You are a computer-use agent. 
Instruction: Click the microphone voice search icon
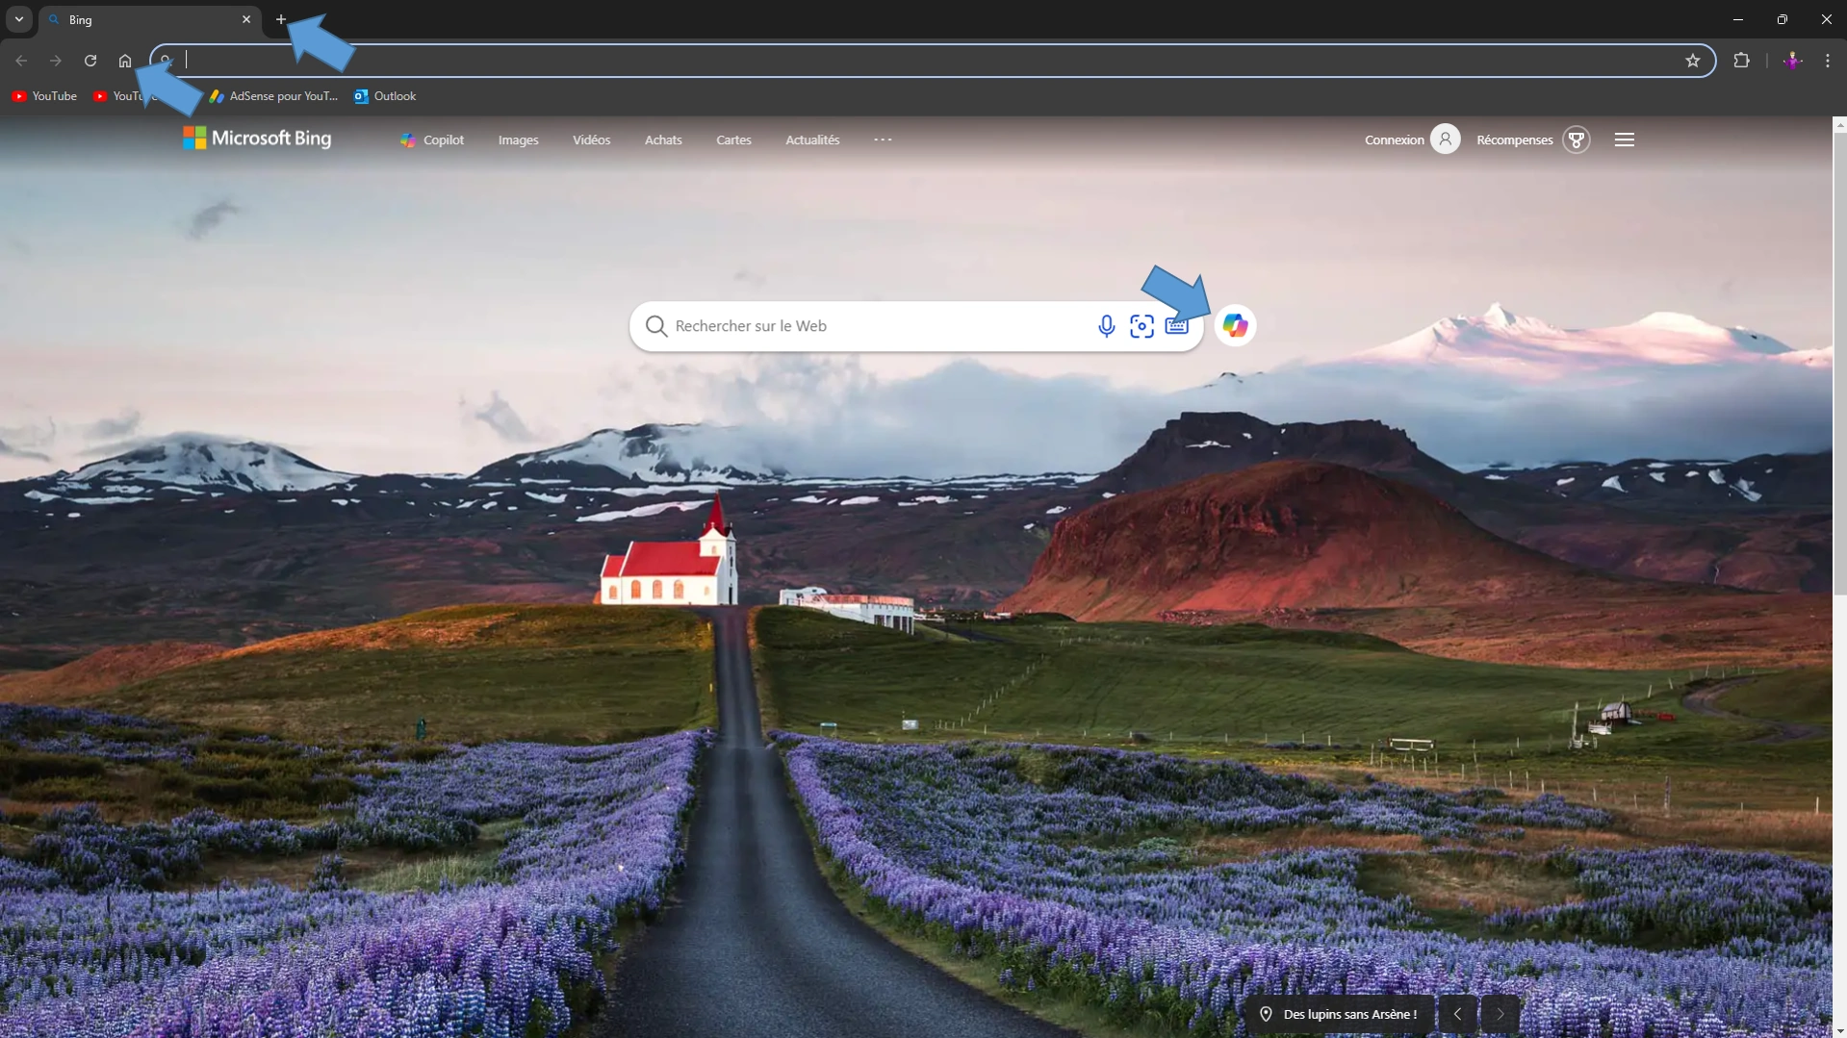[x=1106, y=326]
